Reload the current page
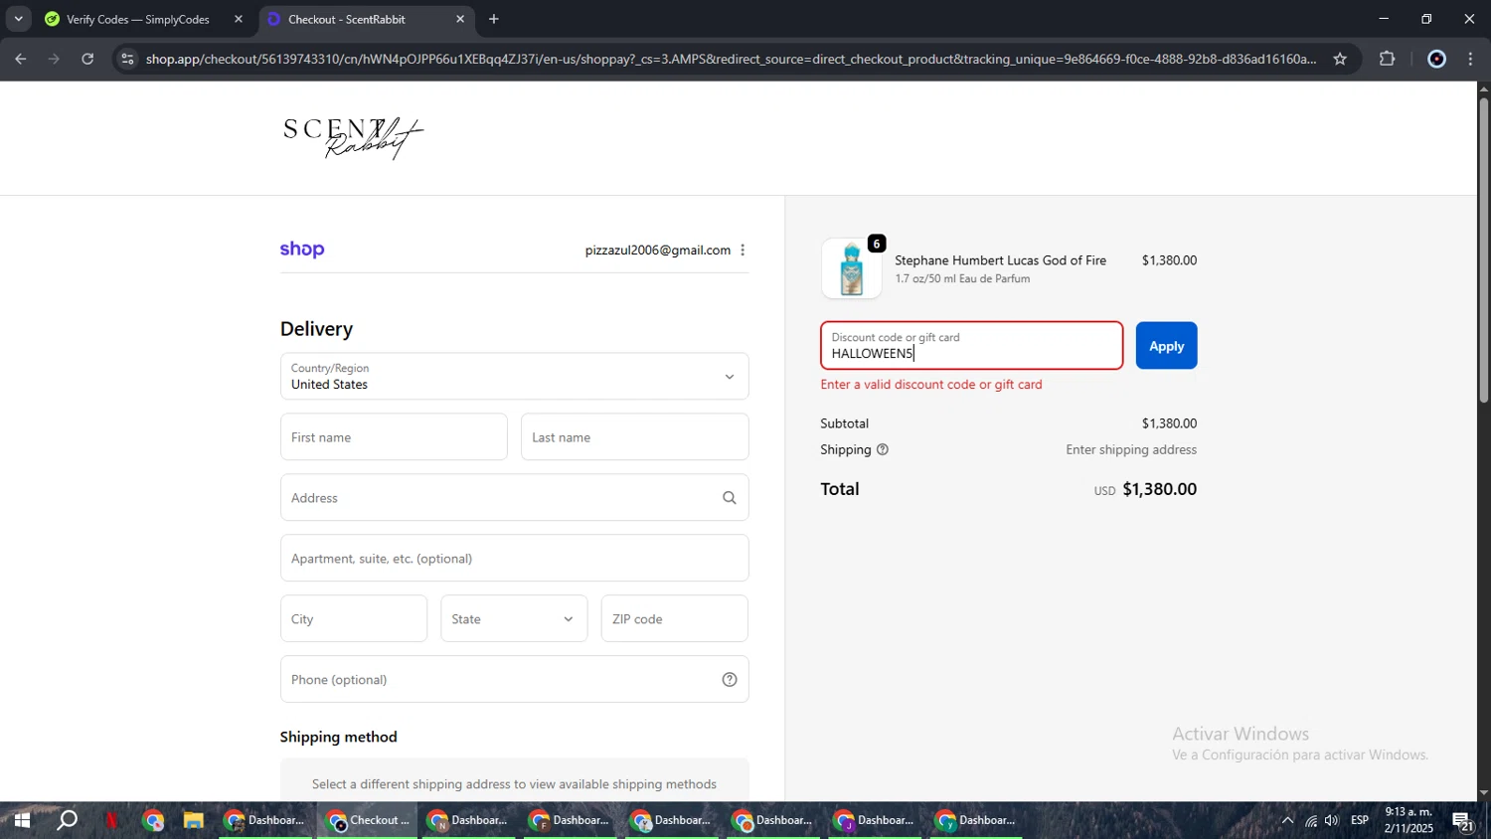 click(x=87, y=59)
